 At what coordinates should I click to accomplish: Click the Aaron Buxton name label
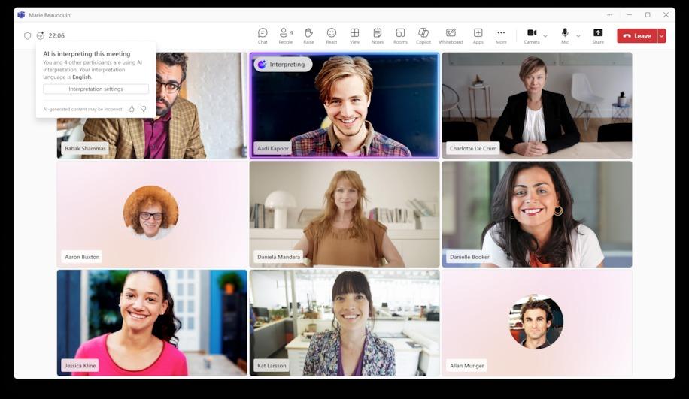82,257
